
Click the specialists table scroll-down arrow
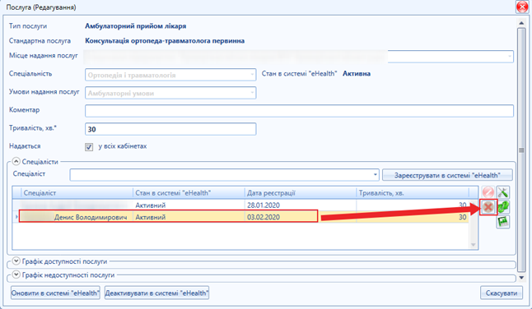pos(473,245)
